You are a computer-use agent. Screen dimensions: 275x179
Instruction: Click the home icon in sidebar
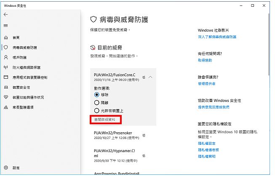6,37
